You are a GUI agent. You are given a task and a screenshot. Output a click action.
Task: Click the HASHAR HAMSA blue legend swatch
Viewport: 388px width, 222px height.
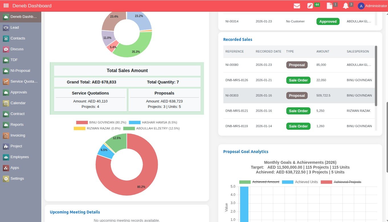[x=134, y=122]
